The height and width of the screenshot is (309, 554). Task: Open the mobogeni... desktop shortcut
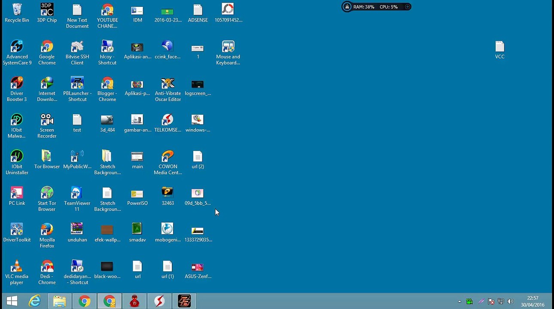168,233
